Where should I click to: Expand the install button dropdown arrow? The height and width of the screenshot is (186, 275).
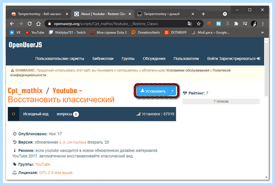coord(172,91)
